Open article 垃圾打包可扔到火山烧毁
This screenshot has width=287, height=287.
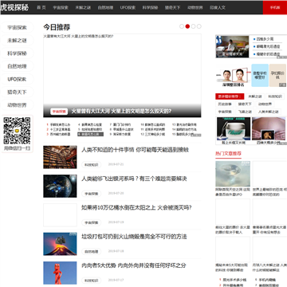pyautogui.click(x=134, y=237)
